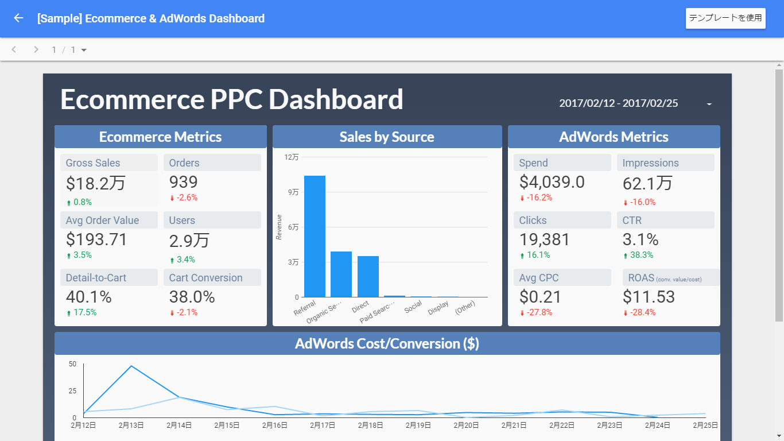
Task: Click the Gross Sales value $18.2万
Action: [96, 183]
